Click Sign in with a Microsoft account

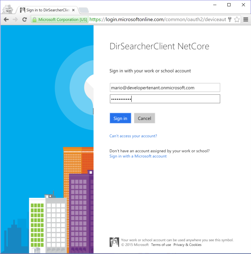tap(138, 156)
